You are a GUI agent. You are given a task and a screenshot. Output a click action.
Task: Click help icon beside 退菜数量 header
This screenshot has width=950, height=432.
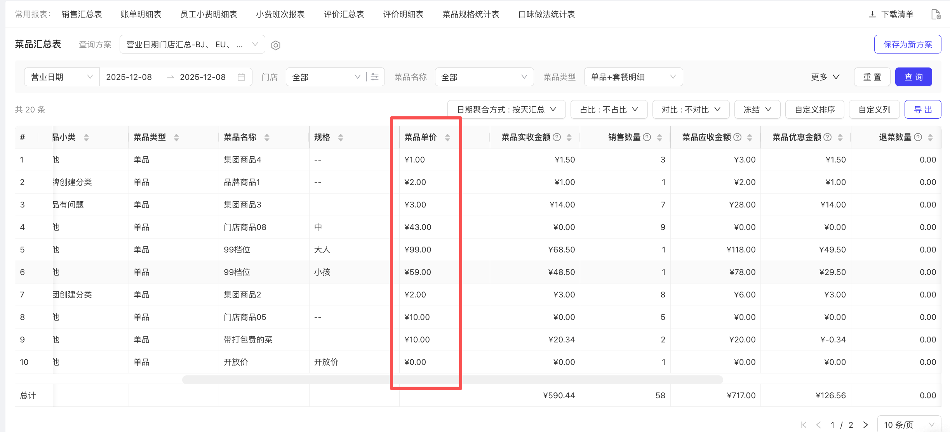(x=918, y=137)
